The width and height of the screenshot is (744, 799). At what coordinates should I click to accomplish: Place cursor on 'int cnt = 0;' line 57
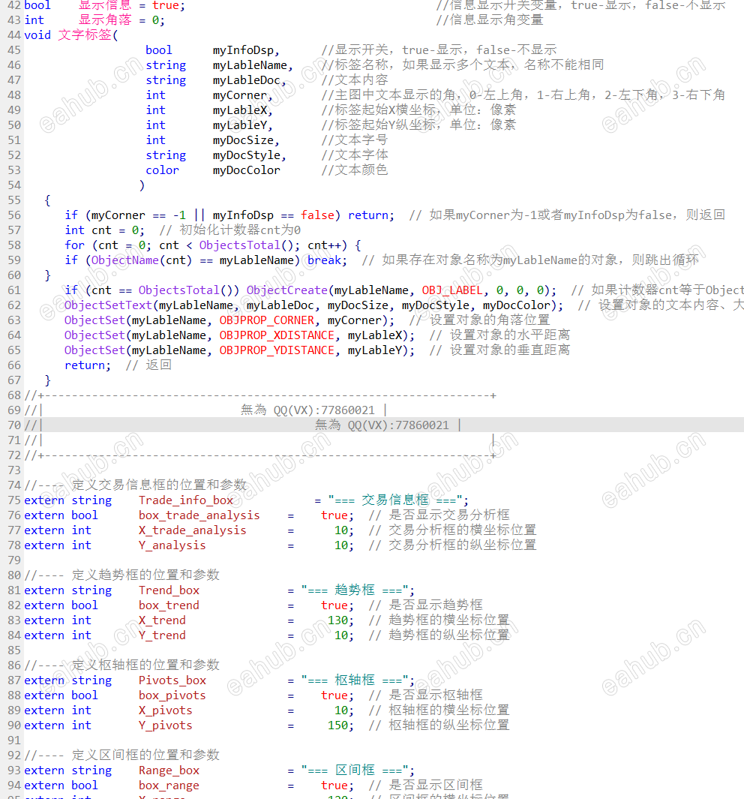[105, 230]
